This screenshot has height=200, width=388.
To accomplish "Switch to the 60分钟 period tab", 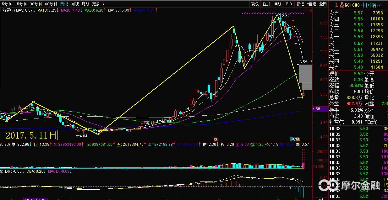I will click(51, 4).
